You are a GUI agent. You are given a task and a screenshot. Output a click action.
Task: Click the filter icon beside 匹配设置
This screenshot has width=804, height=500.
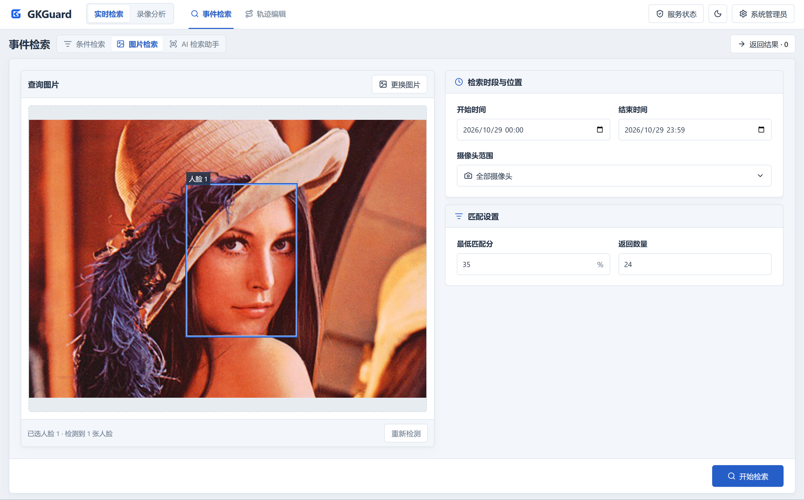click(x=459, y=216)
